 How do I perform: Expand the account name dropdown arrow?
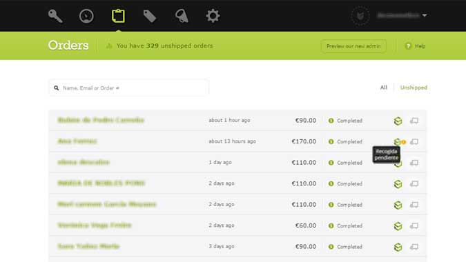[x=425, y=15]
